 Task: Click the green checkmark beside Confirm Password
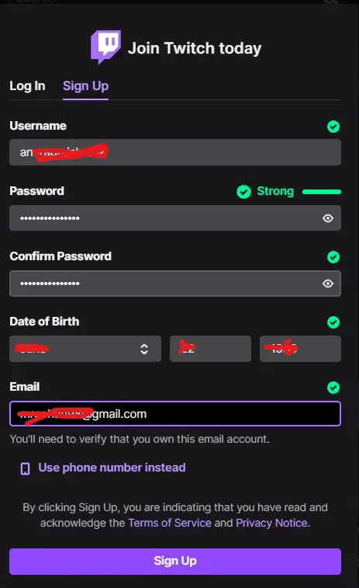point(333,257)
